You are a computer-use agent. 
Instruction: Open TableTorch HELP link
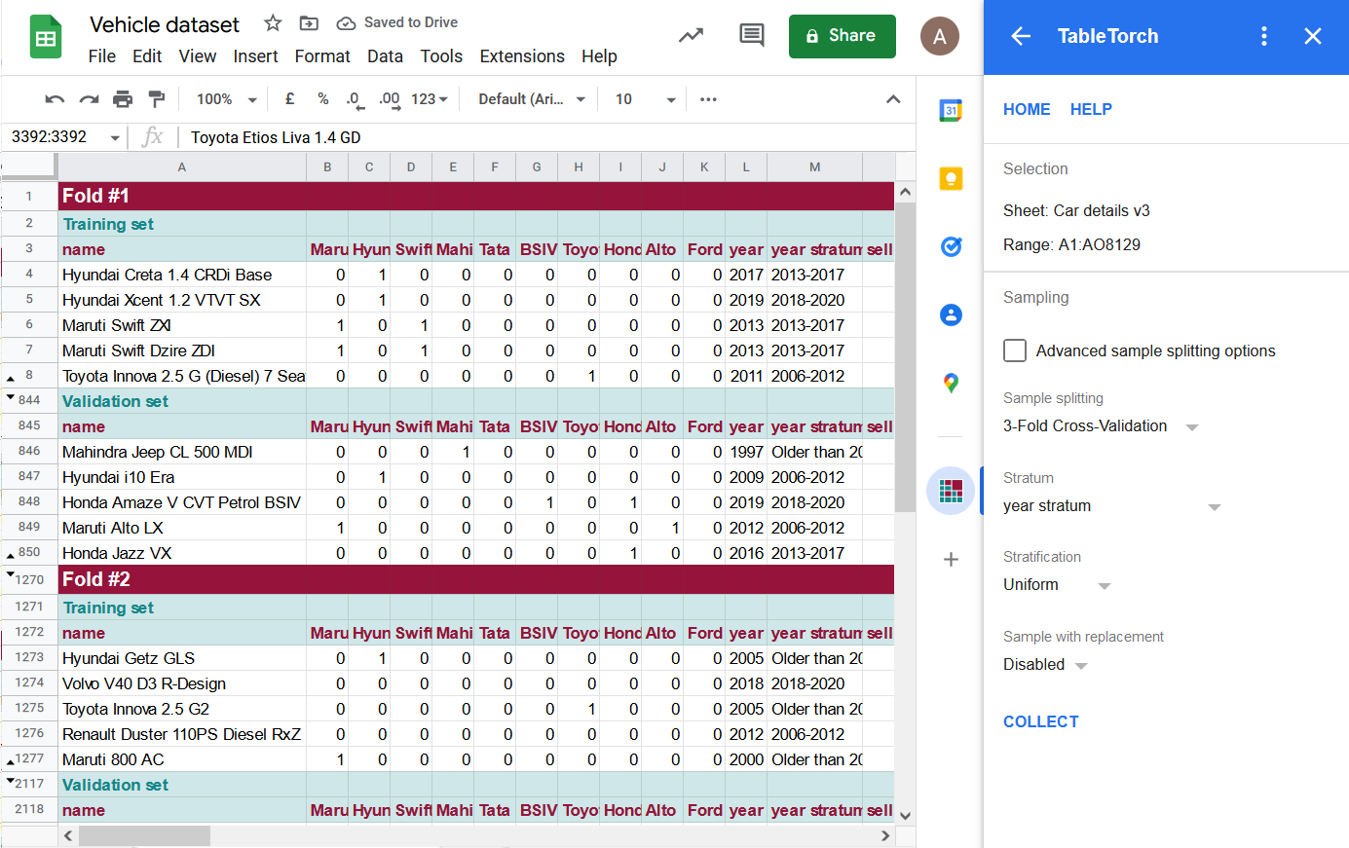(x=1091, y=109)
